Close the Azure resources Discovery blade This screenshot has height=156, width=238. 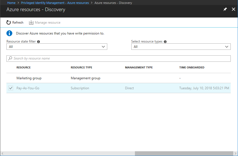(234, 9)
